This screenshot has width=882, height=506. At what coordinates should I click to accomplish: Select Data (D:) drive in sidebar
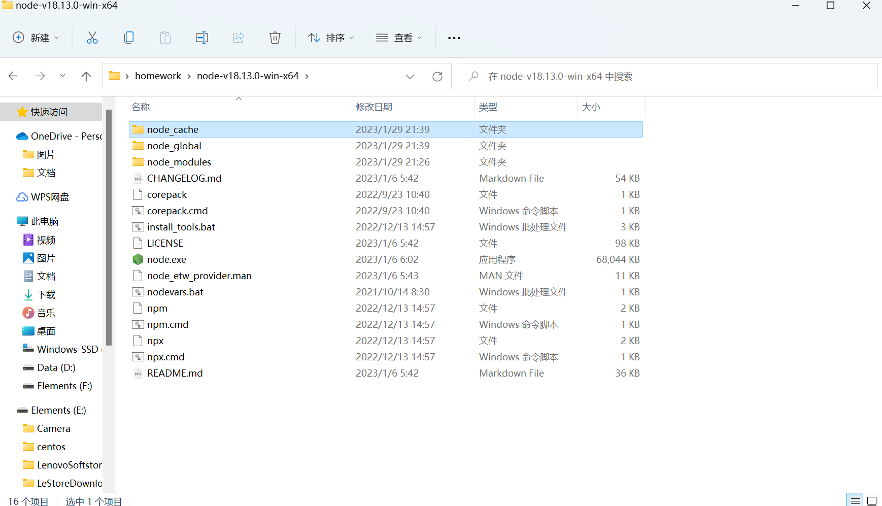pos(56,368)
